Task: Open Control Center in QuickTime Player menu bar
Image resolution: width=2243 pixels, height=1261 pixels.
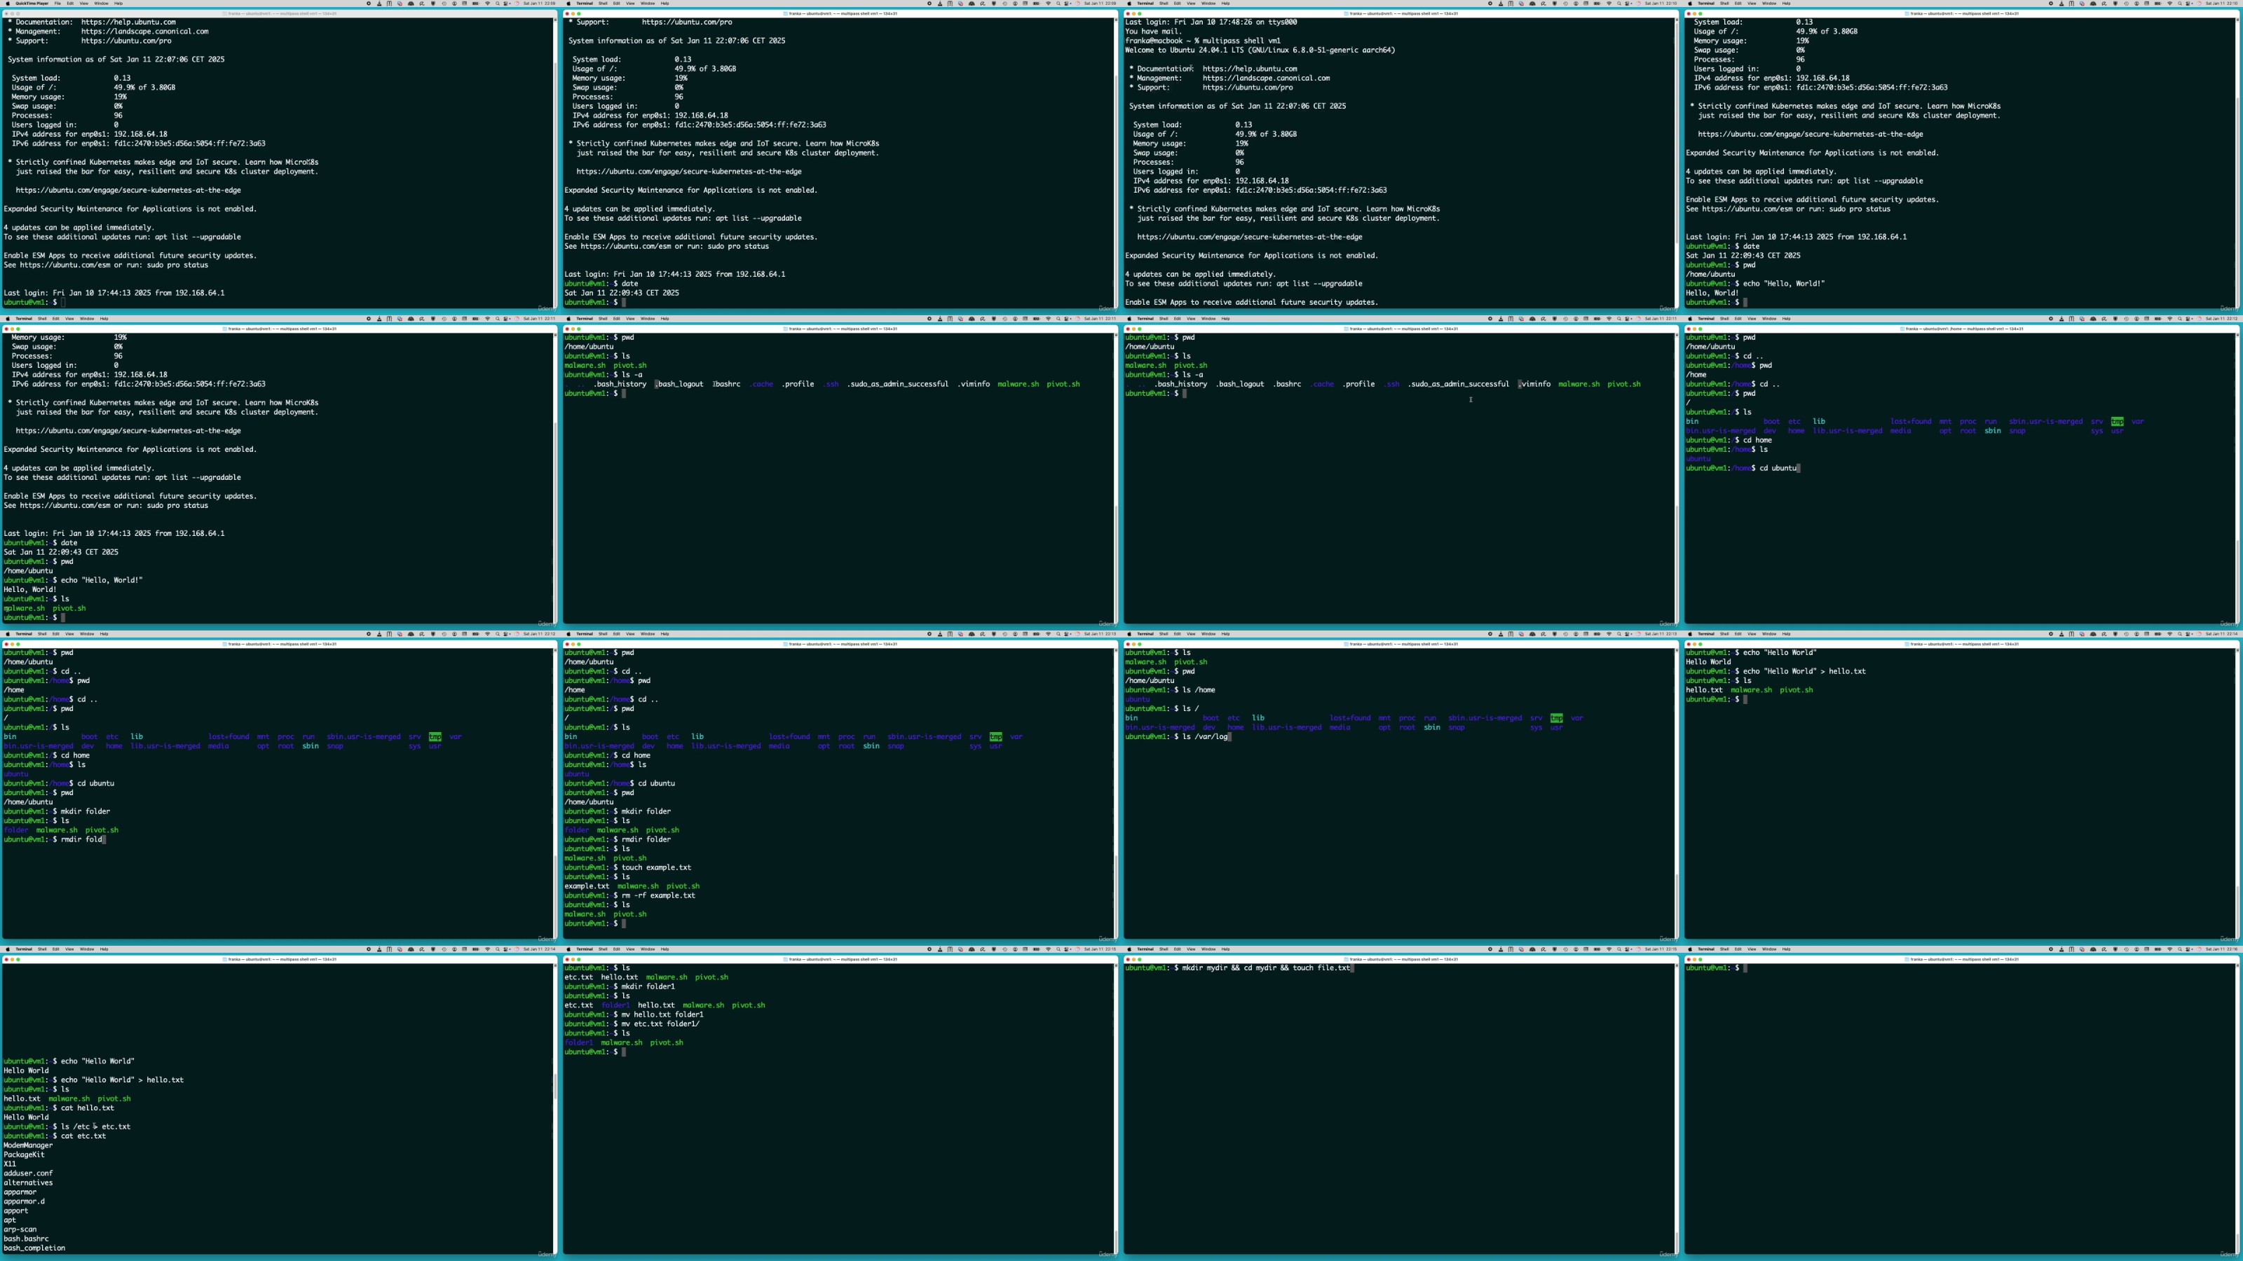Action: click(506, 4)
